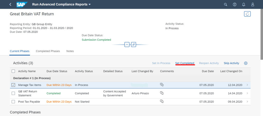Check the GB VAT Return Statement checkbox
Viewport: 263px width, 116px height.
click(x=13, y=93)
